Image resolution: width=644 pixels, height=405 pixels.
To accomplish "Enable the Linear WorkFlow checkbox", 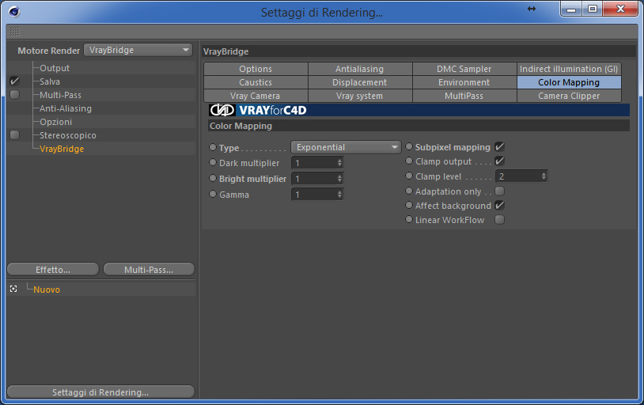I will pos(499,220).
